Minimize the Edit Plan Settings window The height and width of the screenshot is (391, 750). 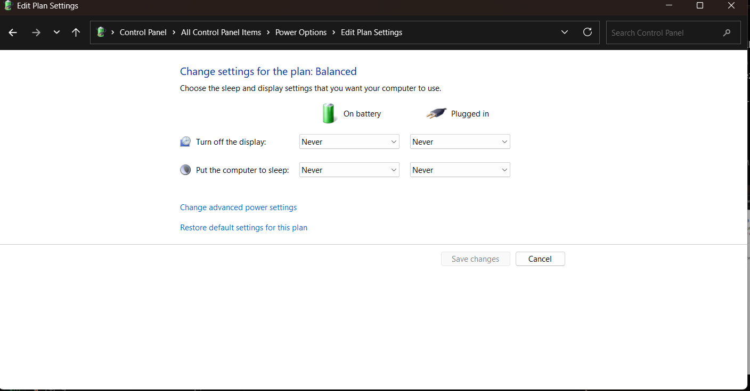(x=669, y=6)
